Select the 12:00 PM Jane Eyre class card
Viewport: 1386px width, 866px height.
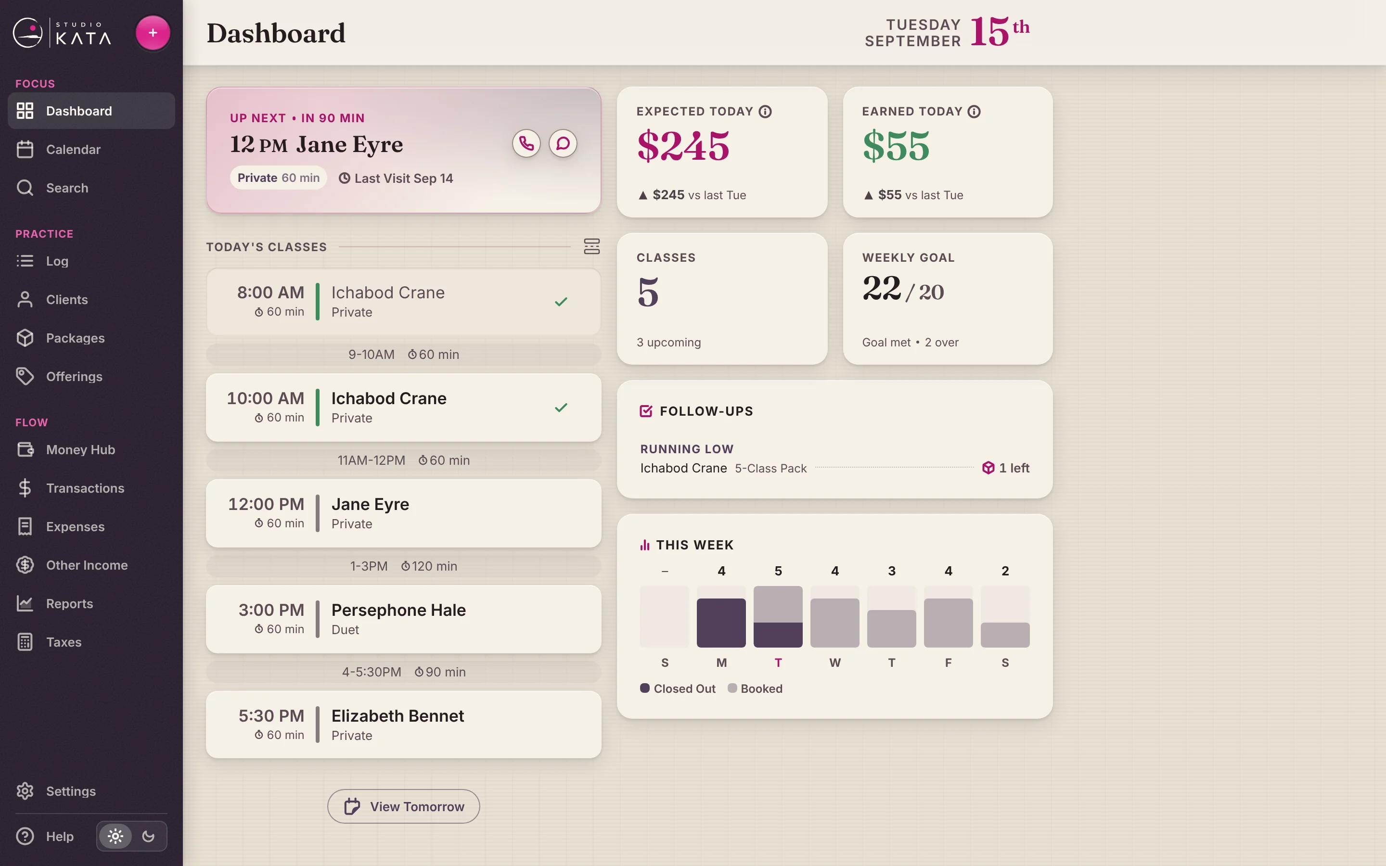(x=403, y=513)
